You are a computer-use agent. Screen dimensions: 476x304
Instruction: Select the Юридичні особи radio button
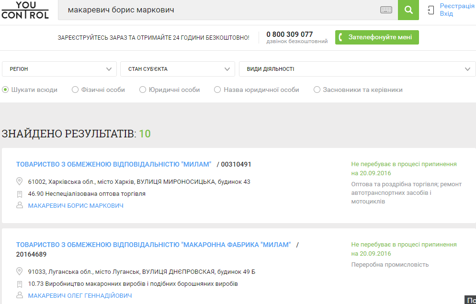[143, 90]
